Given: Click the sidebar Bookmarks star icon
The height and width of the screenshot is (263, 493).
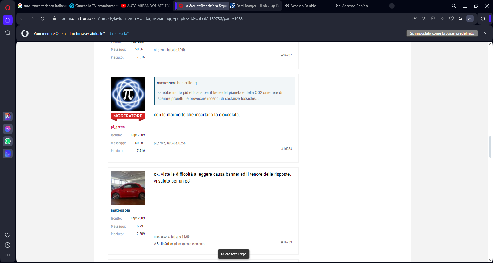Looking at the screenshot, I should click(8, 32).
